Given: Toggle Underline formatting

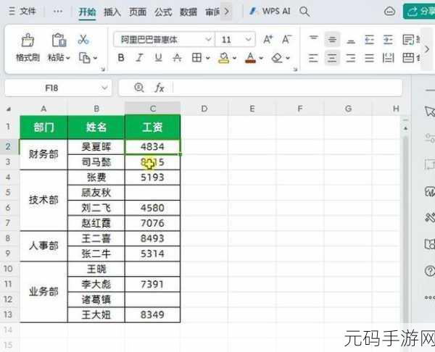Looking at the screenshot, I should 158,58.
